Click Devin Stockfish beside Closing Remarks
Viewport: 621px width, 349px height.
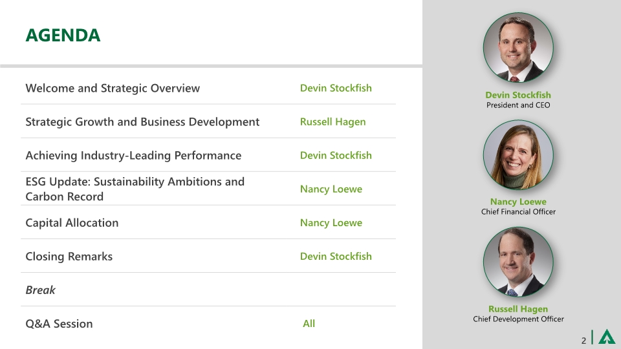[x=336, y=256]
